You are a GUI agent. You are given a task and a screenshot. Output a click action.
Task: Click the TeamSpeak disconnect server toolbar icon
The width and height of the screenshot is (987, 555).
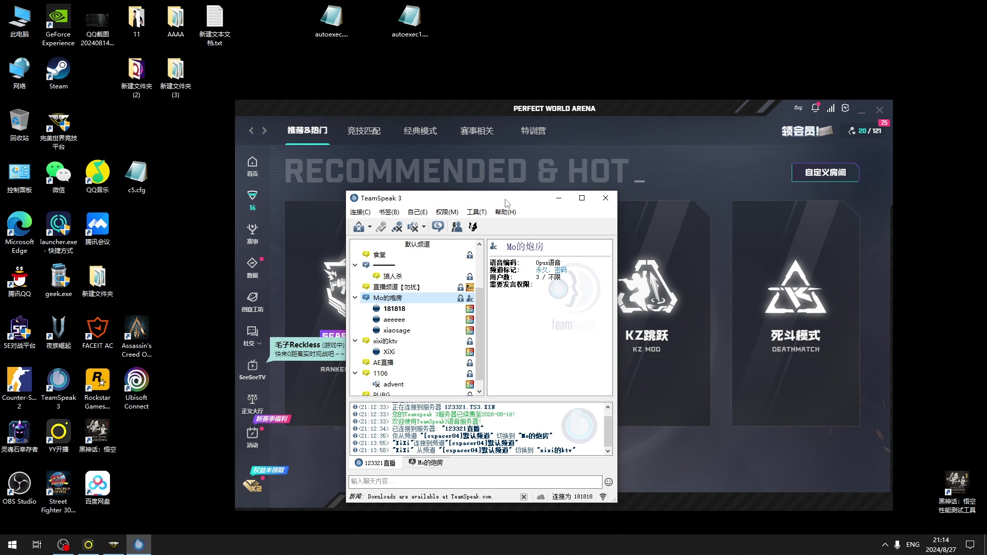(359, 227)
